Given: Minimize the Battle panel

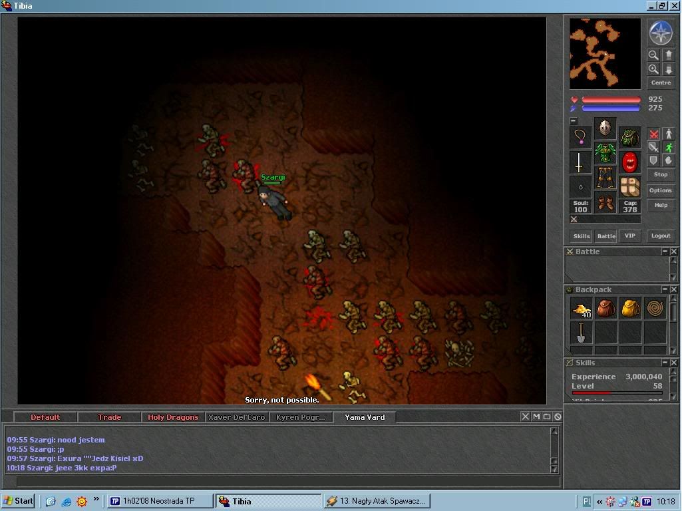Looking at the screenshot, I should [x=665, y=252].
